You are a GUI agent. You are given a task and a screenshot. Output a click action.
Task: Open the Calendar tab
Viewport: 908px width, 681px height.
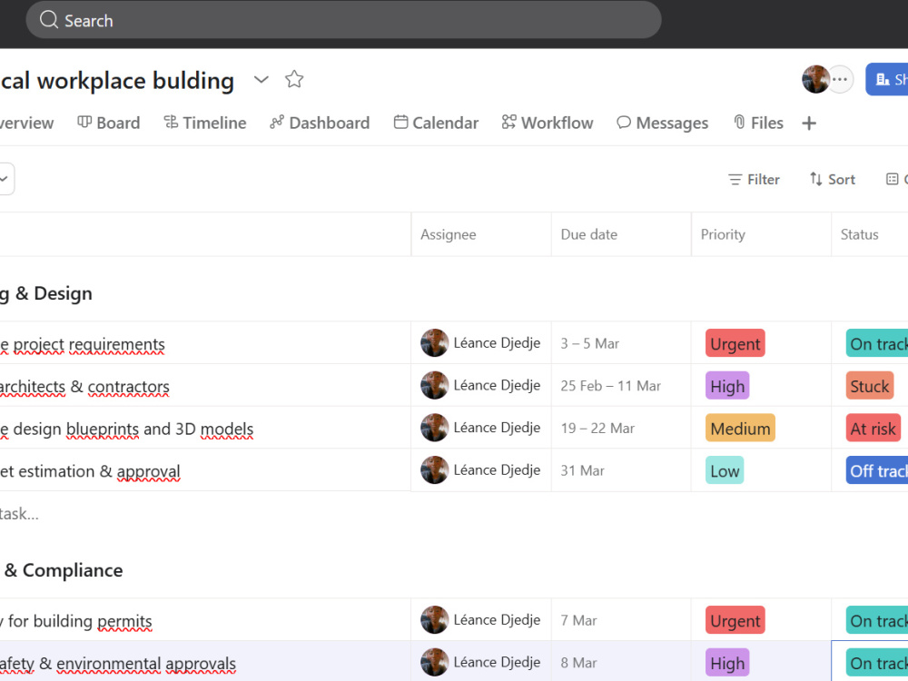coord(436,123)
